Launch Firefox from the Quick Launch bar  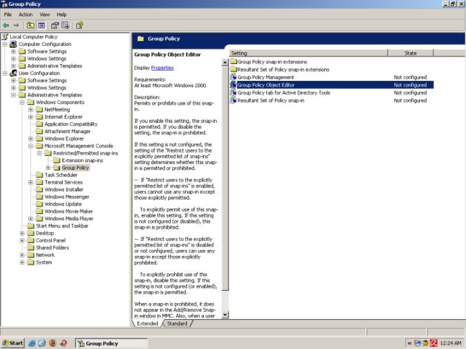[53, 343]
